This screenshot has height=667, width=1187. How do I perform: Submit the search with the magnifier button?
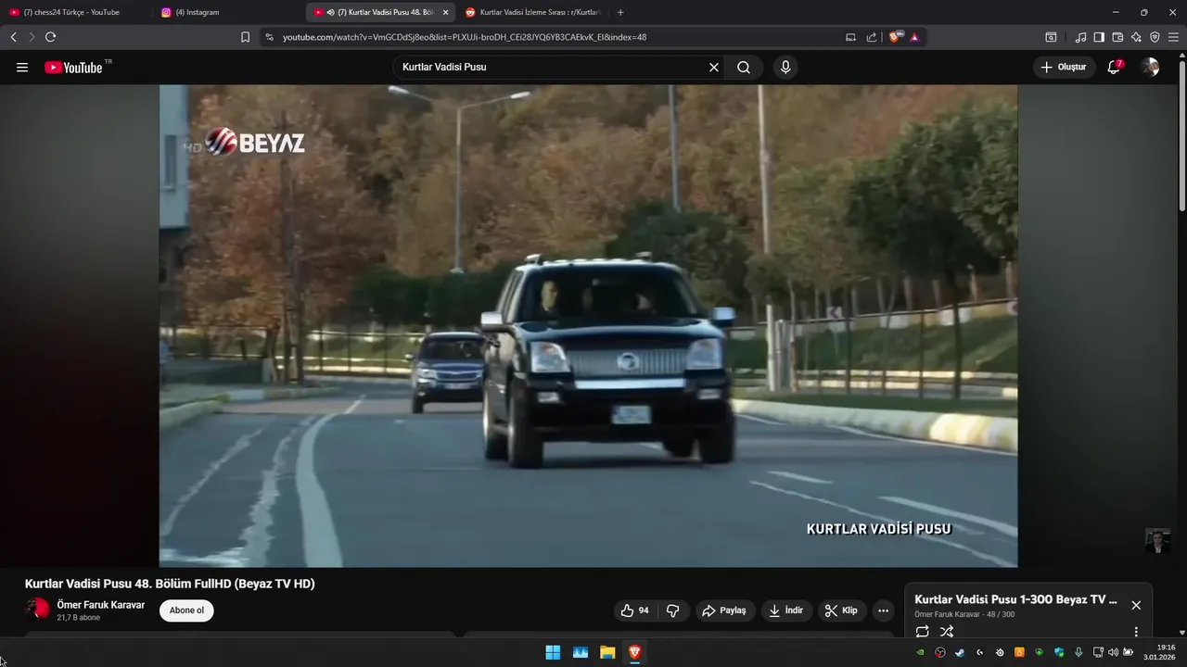[744, 68]
